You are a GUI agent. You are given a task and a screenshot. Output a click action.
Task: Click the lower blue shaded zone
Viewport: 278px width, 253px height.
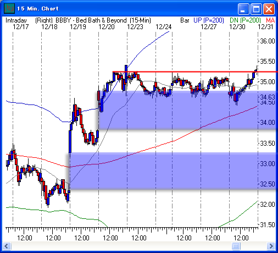point(173,171)
